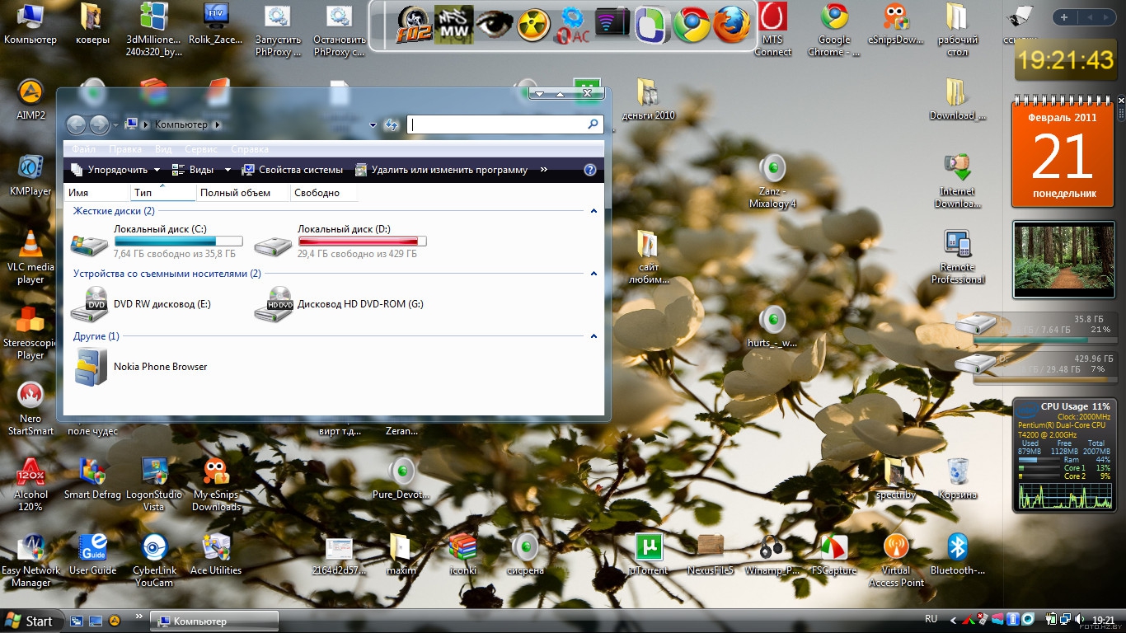
Task: Open the Упорядочить dropdown
Action: click(x=115, y=170)
